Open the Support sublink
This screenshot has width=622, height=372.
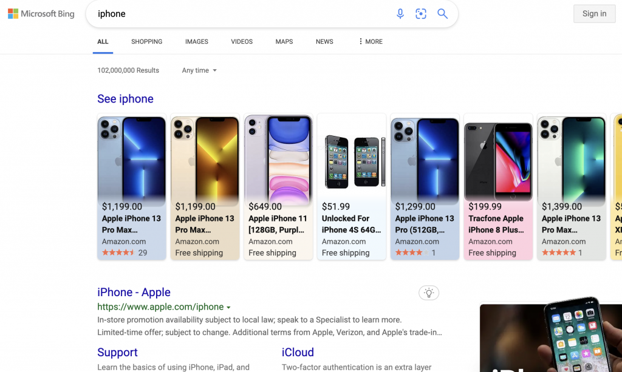pos(117,353)
